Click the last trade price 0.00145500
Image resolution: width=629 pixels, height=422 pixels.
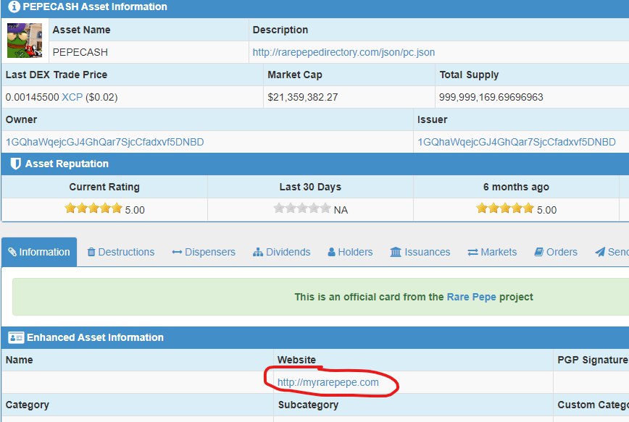coord(32,97)
